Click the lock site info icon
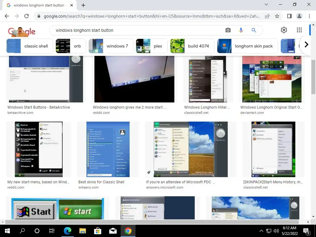The width and height of the screenshot is (316, 237). [39, 16]
